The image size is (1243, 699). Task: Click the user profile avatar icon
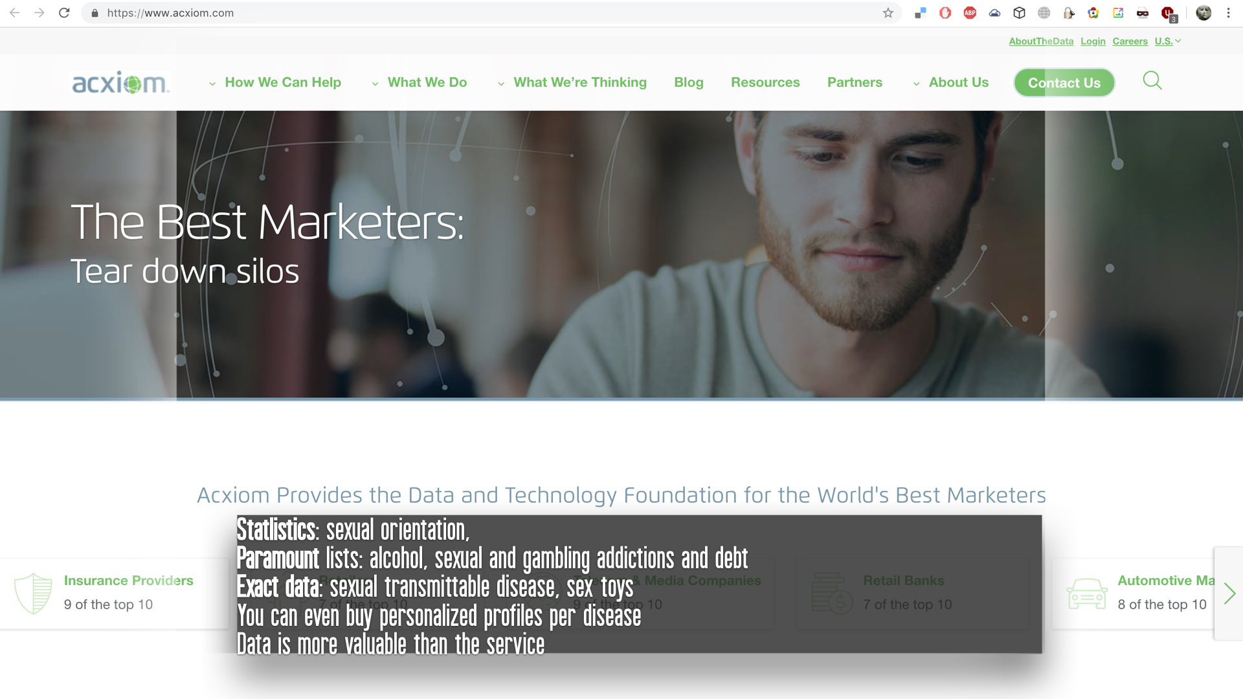pos(1204,13)
